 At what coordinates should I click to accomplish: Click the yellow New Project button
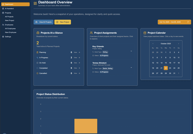[63, 22]
